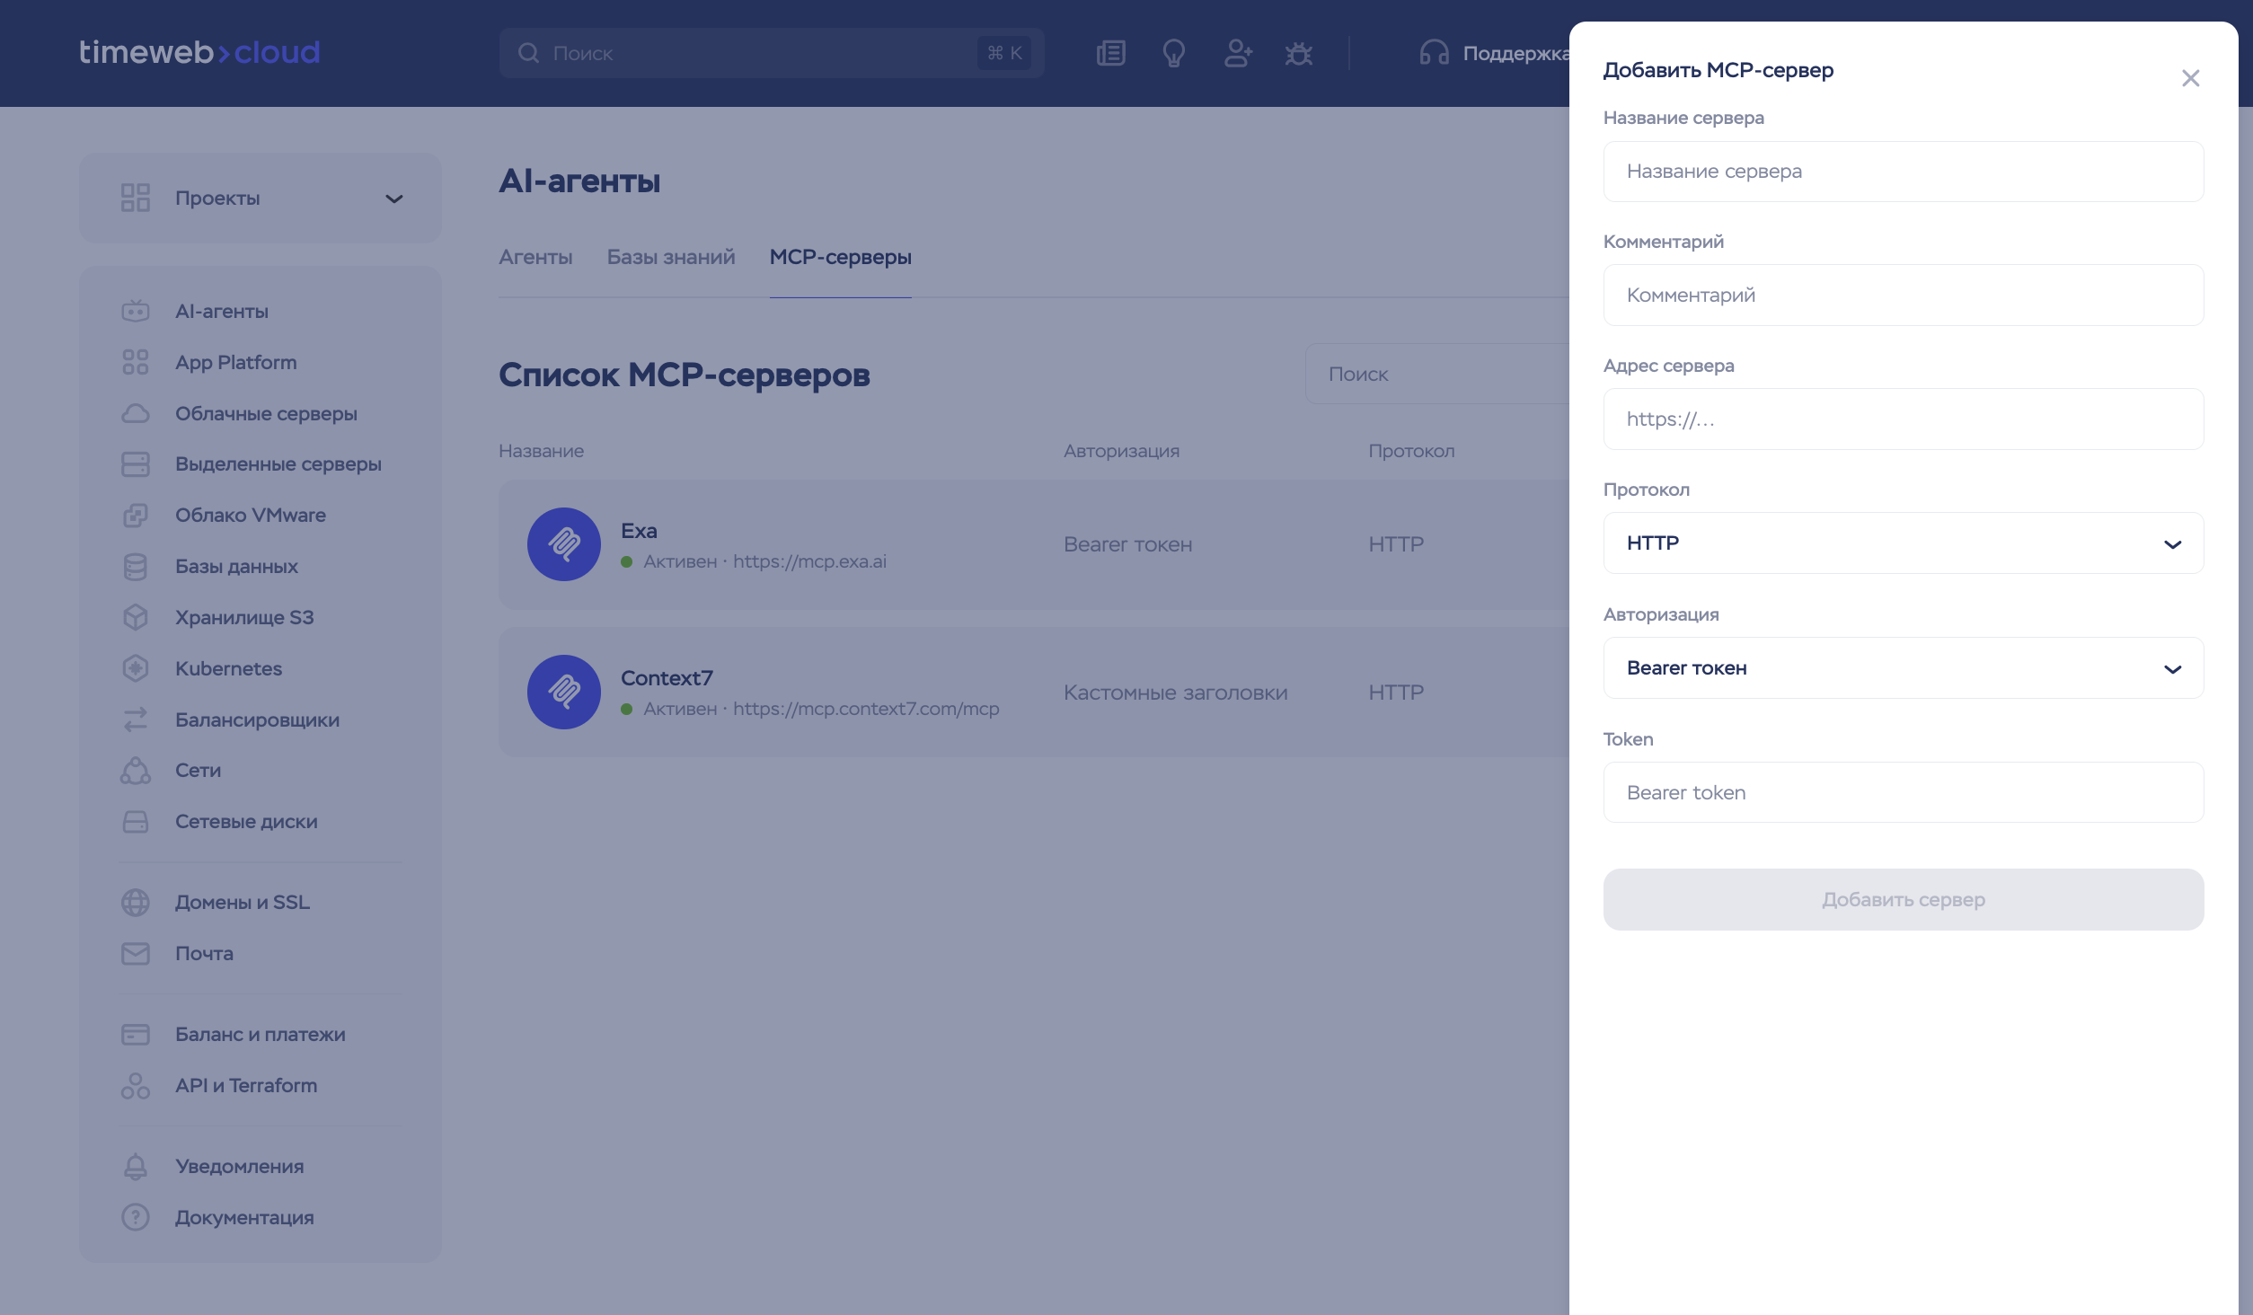2253x1315 pixels.
Task: Click the bug report icon
Action: point(1298,53)
